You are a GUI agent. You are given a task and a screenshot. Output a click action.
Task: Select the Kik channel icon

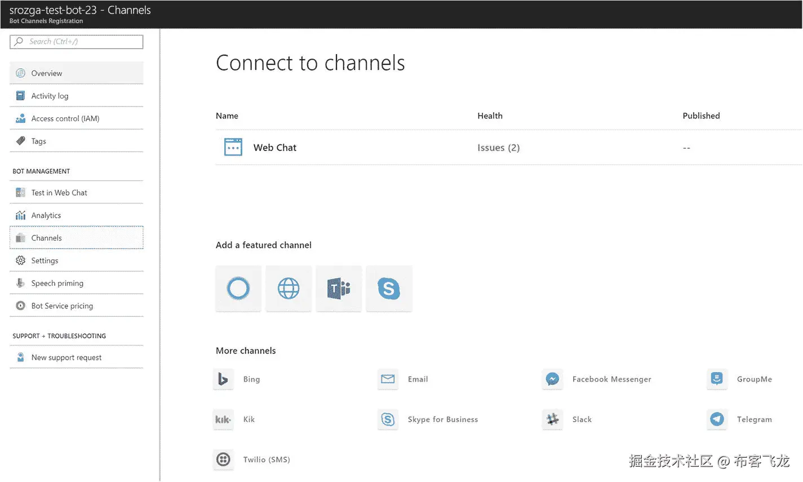point(223,419)
